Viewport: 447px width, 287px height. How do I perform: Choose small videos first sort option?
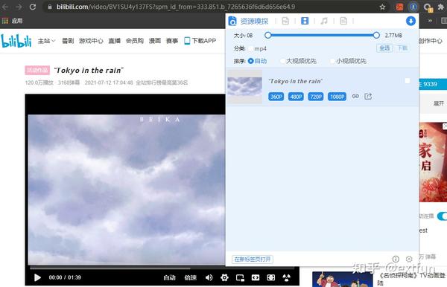332,61
